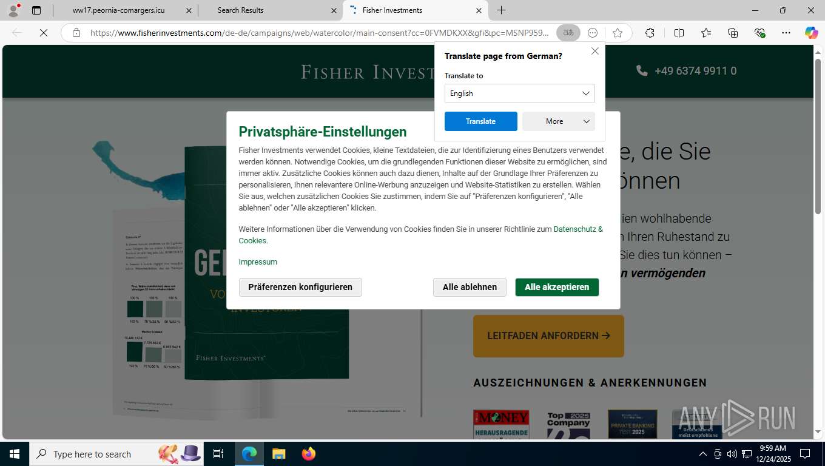Open Microsoft Edge from taskbar
Image resolution: width=825 pixels, height=466 pixels.
click(x=249, y=454)
